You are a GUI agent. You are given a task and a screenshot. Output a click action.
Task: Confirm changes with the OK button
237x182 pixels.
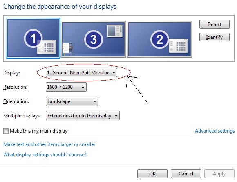(152, 174)
